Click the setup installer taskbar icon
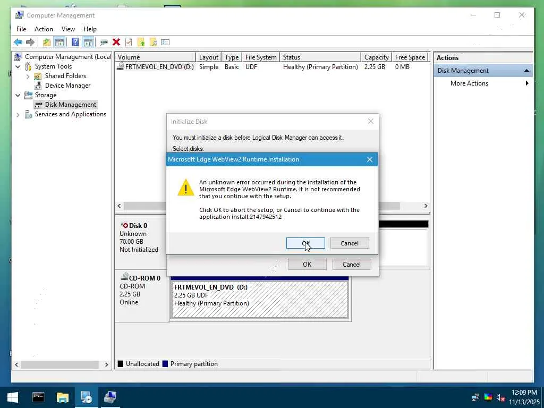 point(86,397)
